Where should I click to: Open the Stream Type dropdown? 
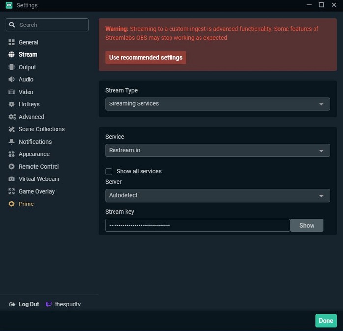point(217,104)
